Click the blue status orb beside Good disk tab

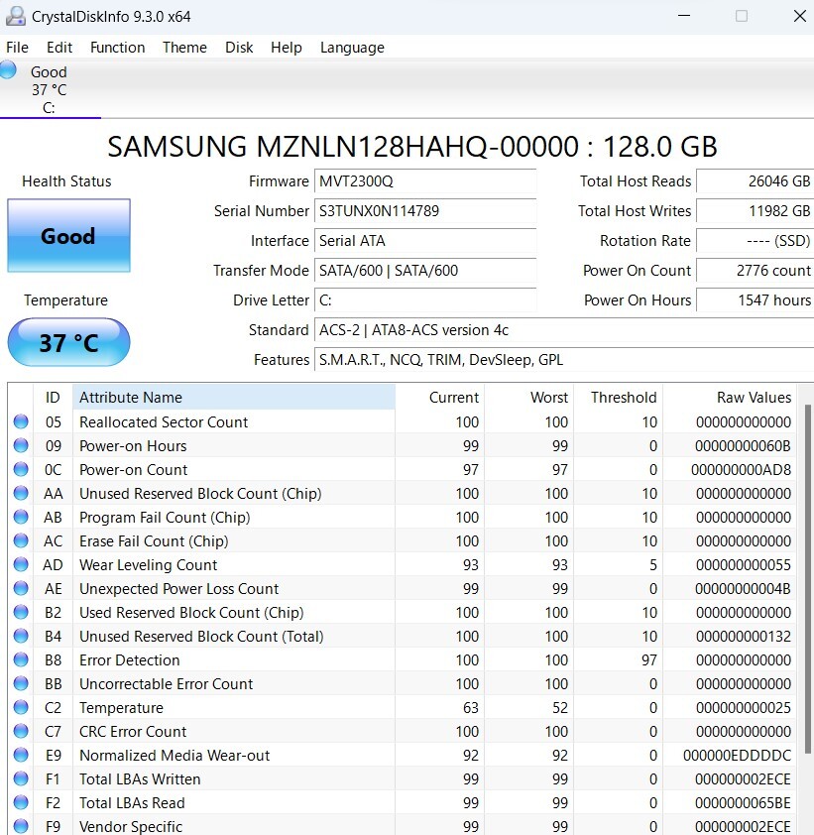pyautogui.click(x=9, y=70)
